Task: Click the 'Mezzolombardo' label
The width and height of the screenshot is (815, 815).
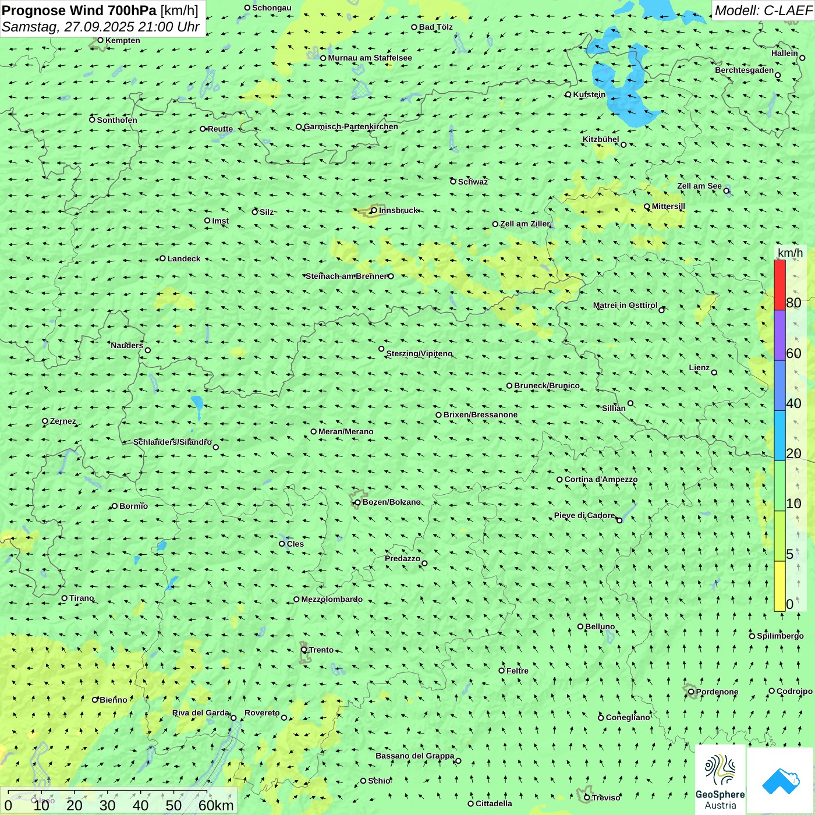Action: (x=332, y=599)
